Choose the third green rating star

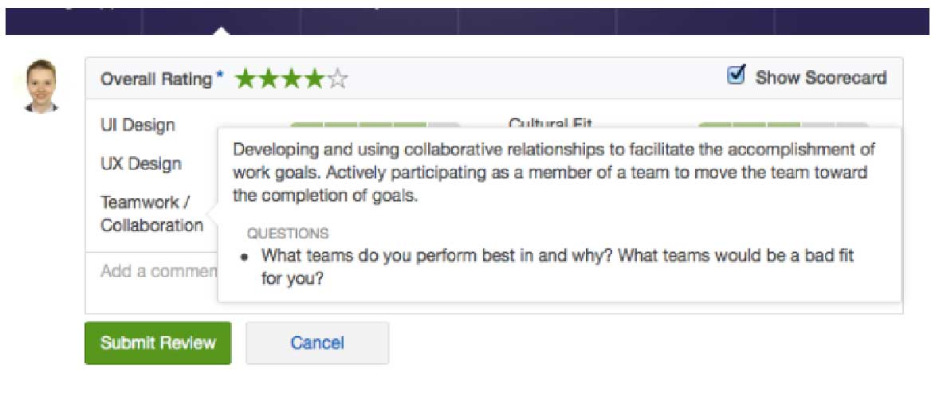click(293, 79)
